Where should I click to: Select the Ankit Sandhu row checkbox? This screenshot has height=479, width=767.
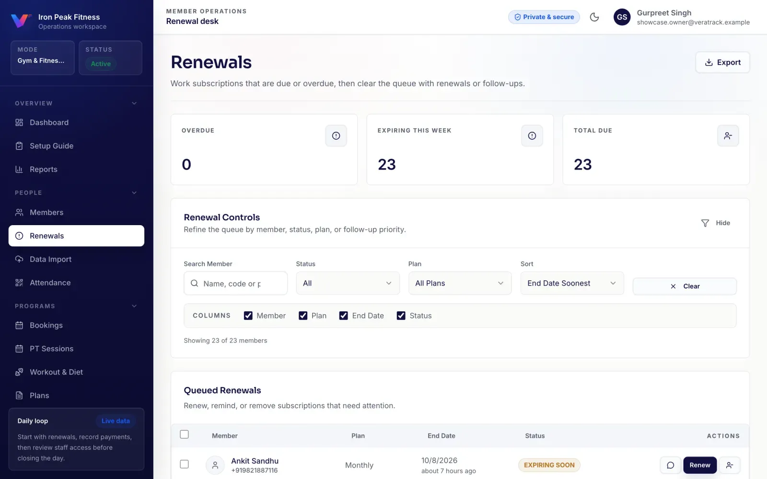185,464
